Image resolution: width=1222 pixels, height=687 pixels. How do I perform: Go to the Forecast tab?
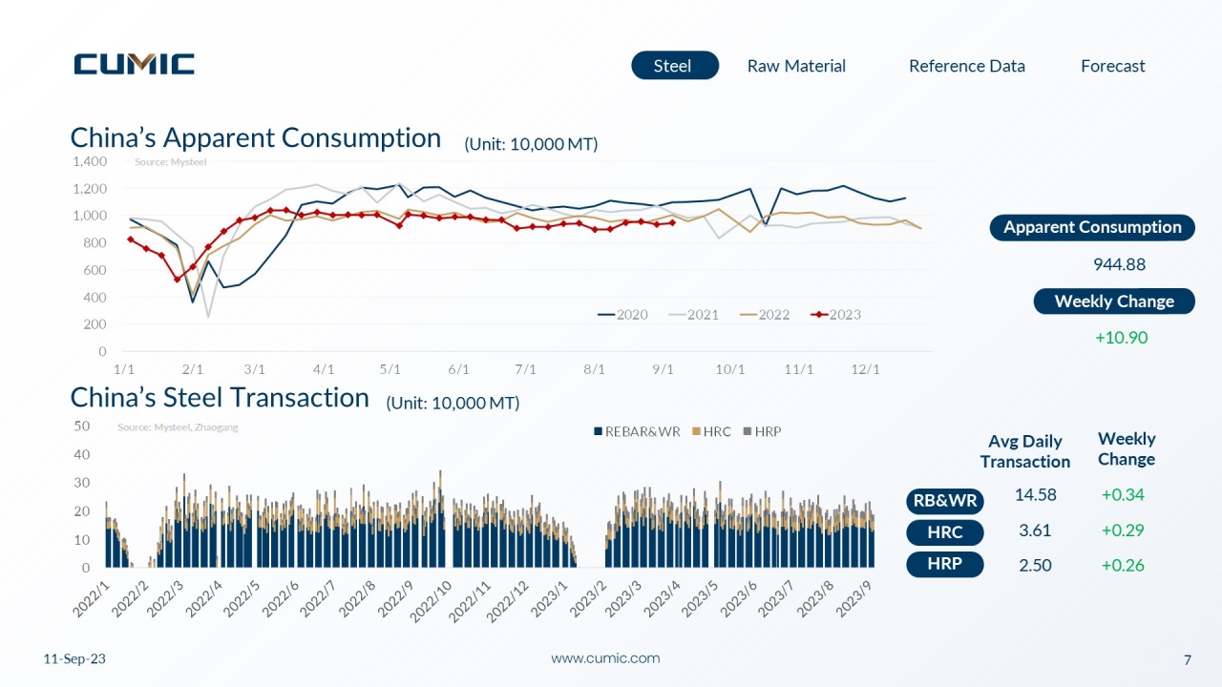[x=1112, y=66]
